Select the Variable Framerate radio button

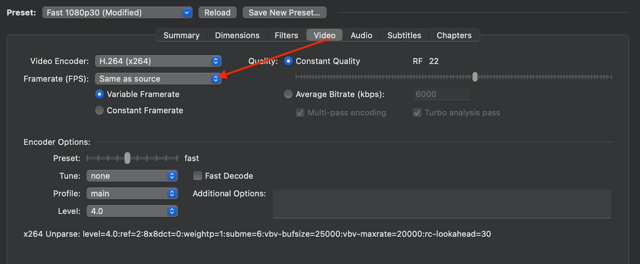click(100, 94)
